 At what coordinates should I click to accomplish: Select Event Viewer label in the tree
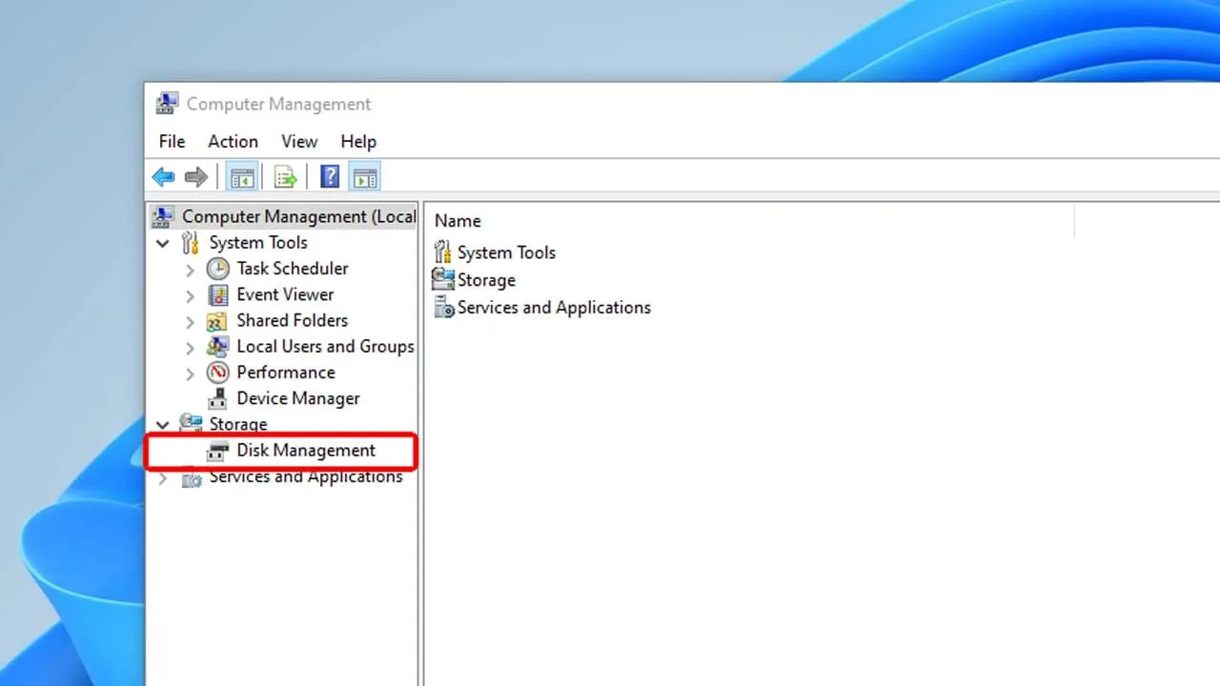point(285,294)
